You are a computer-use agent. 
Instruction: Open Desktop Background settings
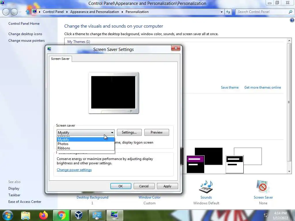[92, 197]
